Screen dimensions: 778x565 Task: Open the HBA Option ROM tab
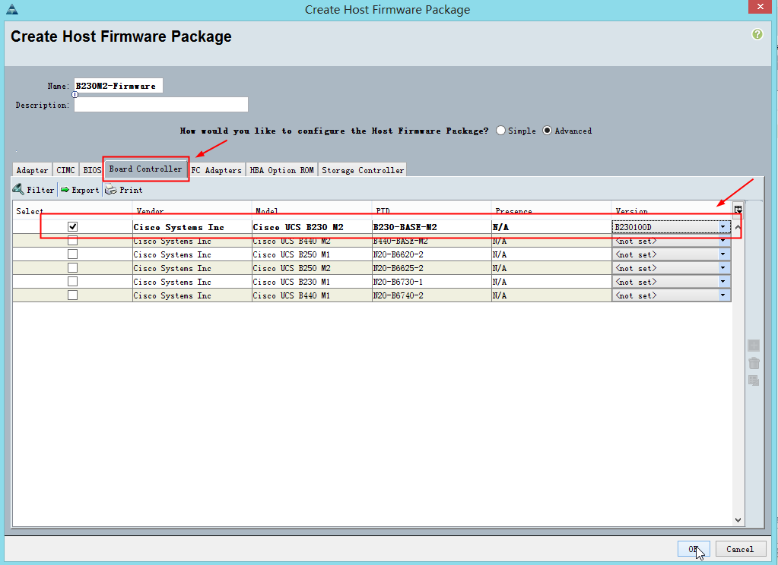(x=282, y=170)
